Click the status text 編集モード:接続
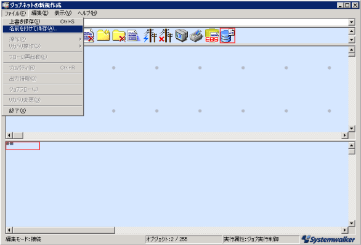This screenshot has height=245, width=361. (x=23, y=239)
